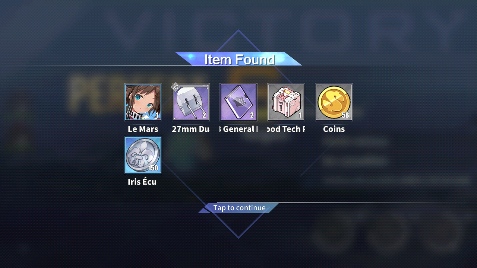This screenshot has height=268, width=477.
Task: Tap the "Coins" text label
Action: (x=334, y=129)
